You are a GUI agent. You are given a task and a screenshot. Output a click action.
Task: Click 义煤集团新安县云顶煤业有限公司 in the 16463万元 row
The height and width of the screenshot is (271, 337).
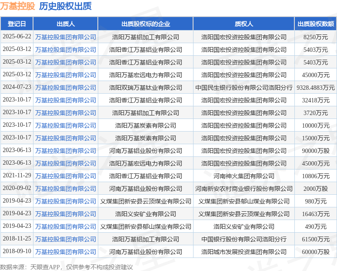tap(244, 214)
